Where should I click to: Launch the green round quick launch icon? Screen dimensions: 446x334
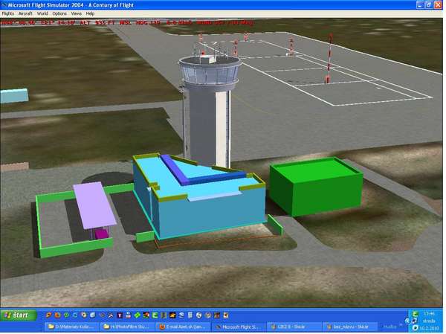(x=67, y=315)
